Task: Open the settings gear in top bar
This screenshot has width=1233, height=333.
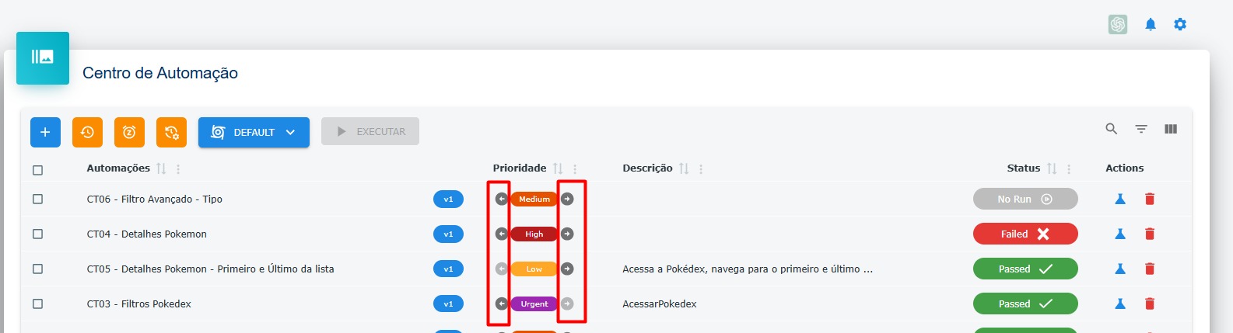Action: point(1180,25)
